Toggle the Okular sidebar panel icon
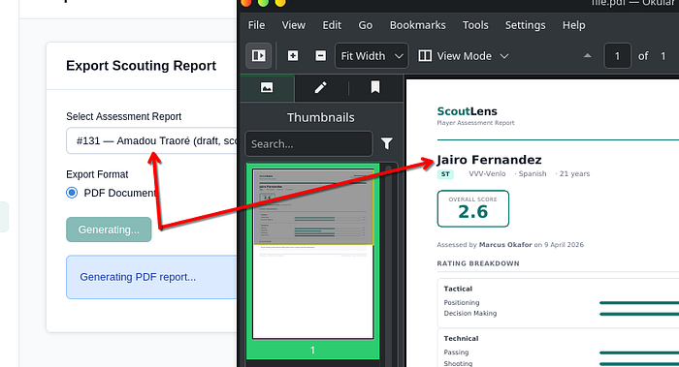Image resolution: width=679 pixels, height=367 pixels. tap(259, 56)
